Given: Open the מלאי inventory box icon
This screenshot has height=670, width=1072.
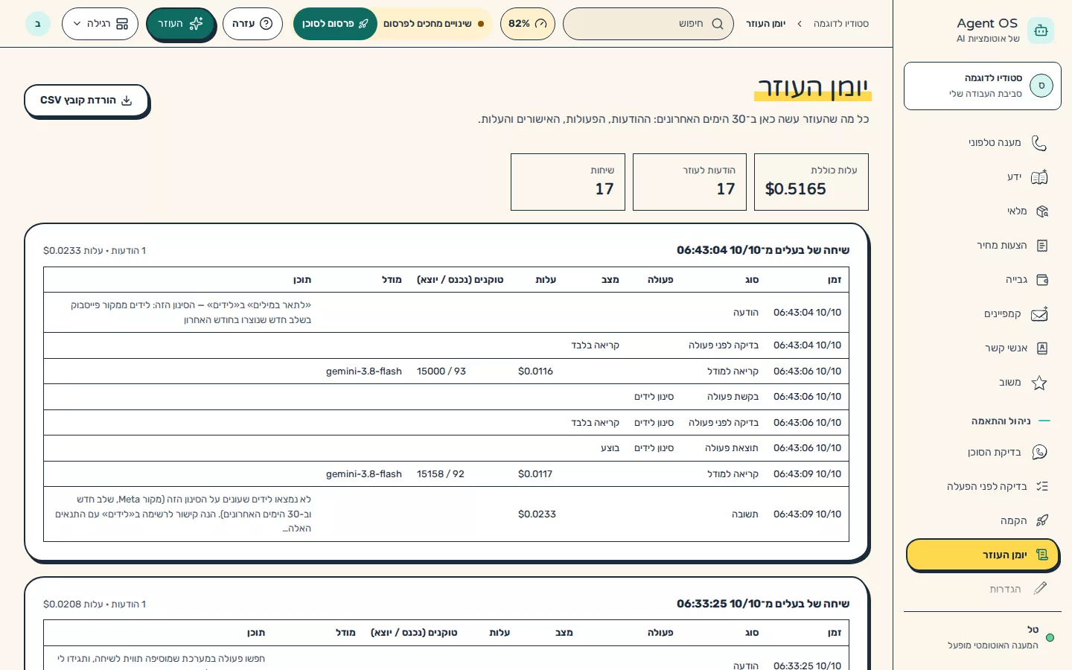Looking at the screenshot, I should (x=1041, y=211).
